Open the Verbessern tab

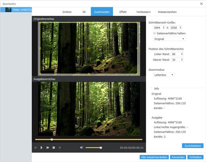point(143,12)
